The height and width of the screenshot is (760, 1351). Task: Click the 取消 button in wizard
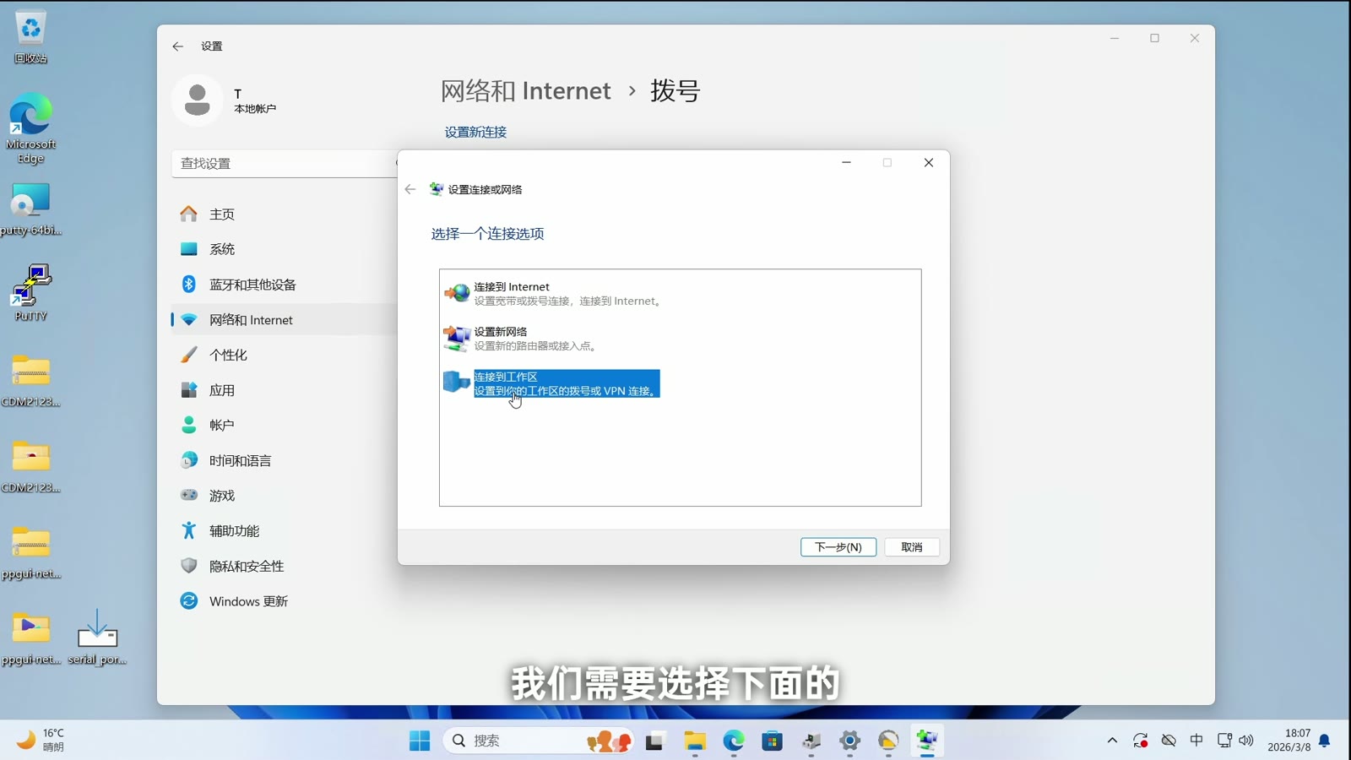912,547
